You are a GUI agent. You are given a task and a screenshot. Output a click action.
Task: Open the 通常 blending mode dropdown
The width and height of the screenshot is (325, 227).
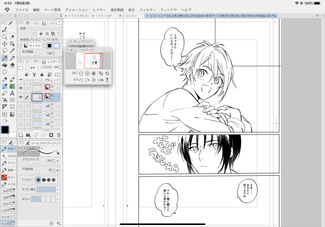(35, 68)
